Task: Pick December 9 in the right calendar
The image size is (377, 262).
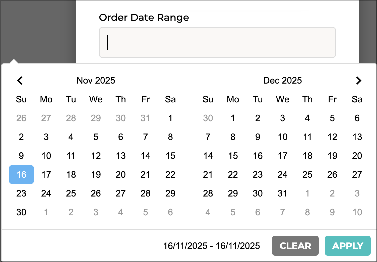Action: 258,137
